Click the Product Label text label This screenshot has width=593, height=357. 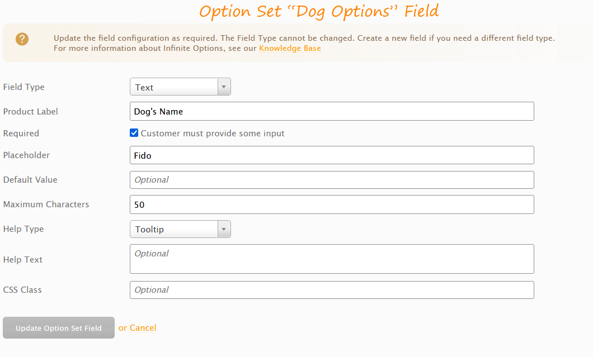point(31,112)
